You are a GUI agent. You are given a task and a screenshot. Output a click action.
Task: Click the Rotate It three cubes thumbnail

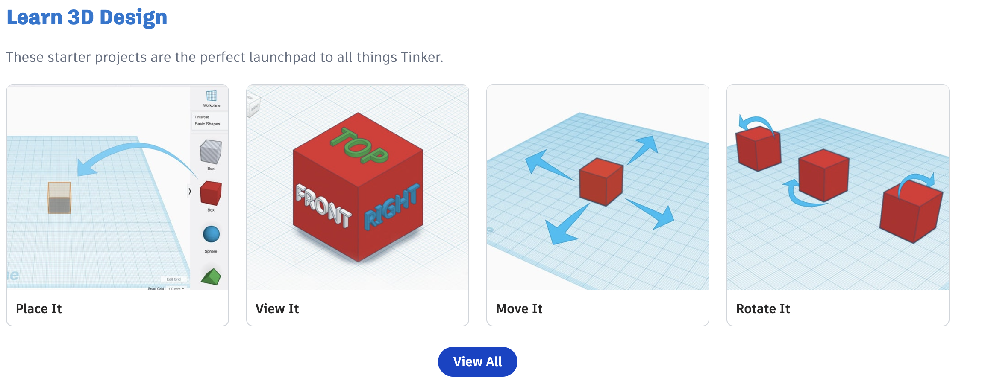coord(838,188)
